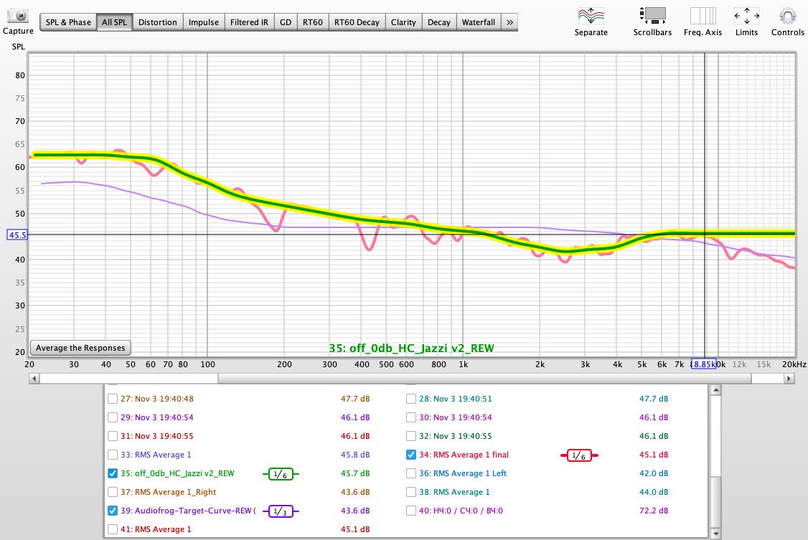Click horizontal scrollbar right arrow
Image resolution: width=808 pixels, height=540 pixels.
789,379
